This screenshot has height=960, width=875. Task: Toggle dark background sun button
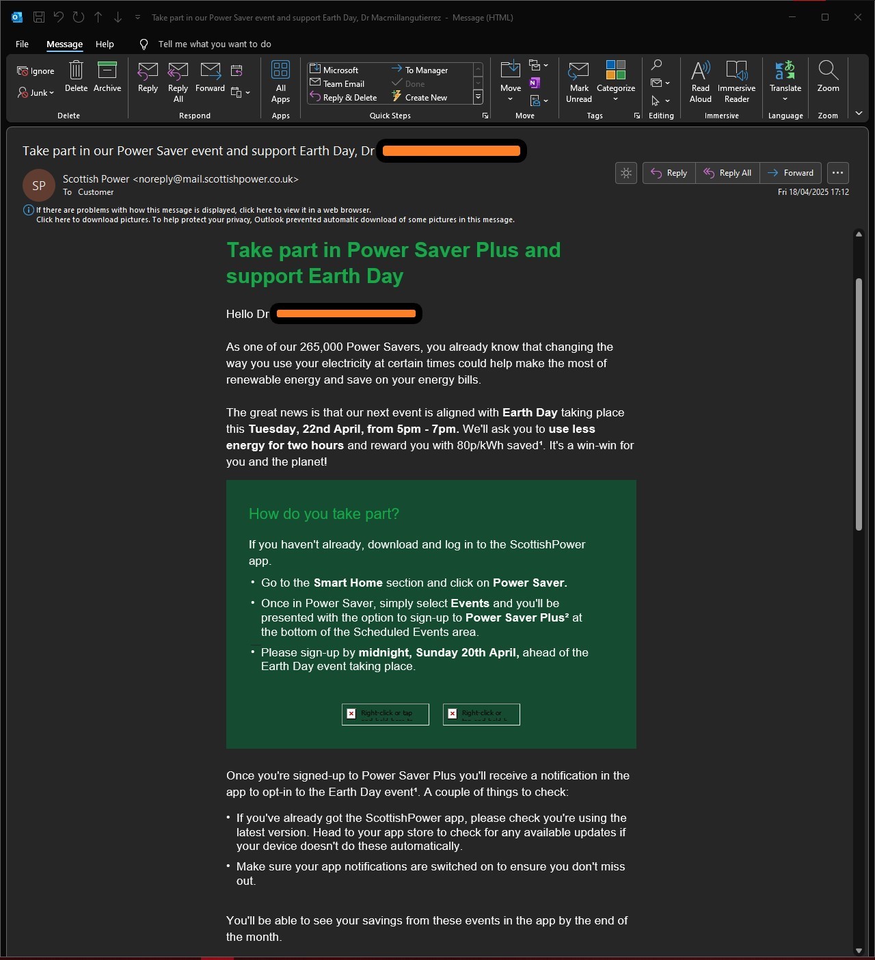(626, 173)
